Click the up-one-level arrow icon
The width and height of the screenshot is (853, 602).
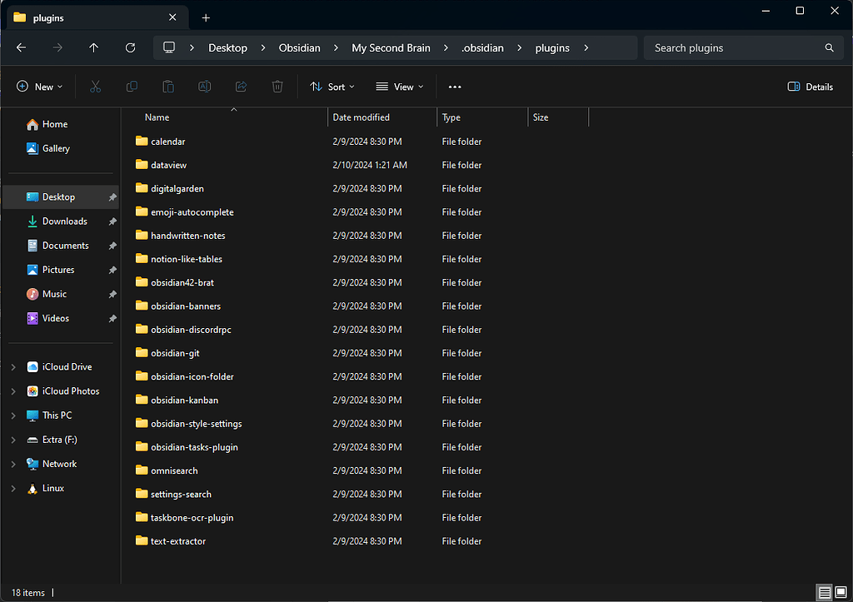point(92,47)
